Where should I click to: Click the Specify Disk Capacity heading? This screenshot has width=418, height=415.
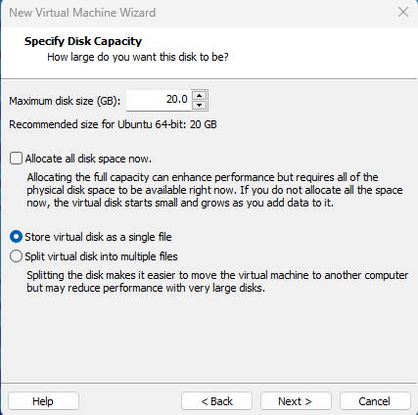click(x=83, y=41)
